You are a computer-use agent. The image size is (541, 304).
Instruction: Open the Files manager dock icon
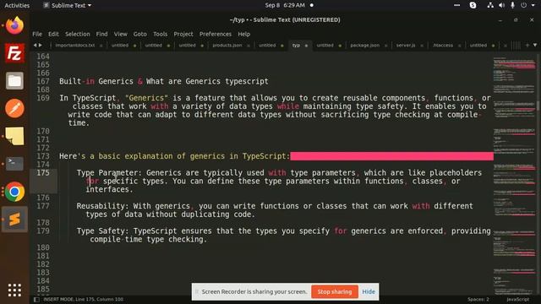(14, 81)
